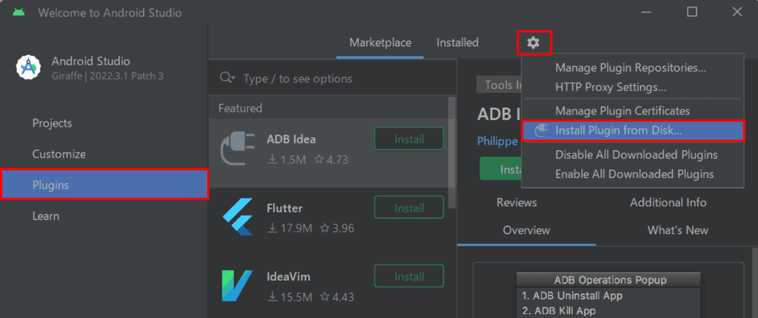758x318 pixels.
Task: Open the search options magnifier dropdown
Action: (227, 78)
